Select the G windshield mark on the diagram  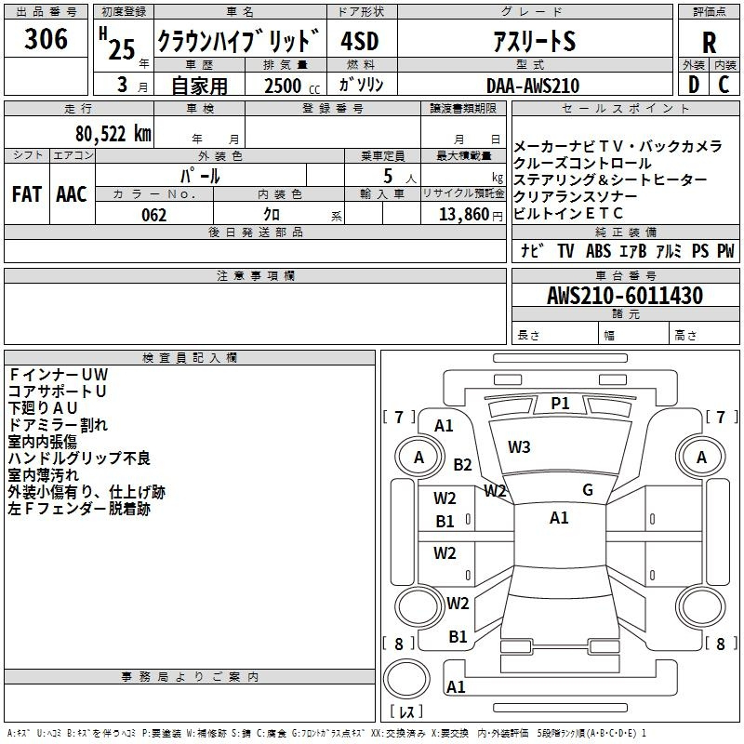(588, 490)
